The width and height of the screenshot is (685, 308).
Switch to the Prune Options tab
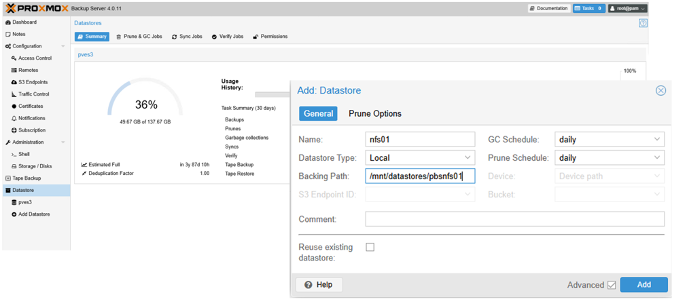click(375, 113)
